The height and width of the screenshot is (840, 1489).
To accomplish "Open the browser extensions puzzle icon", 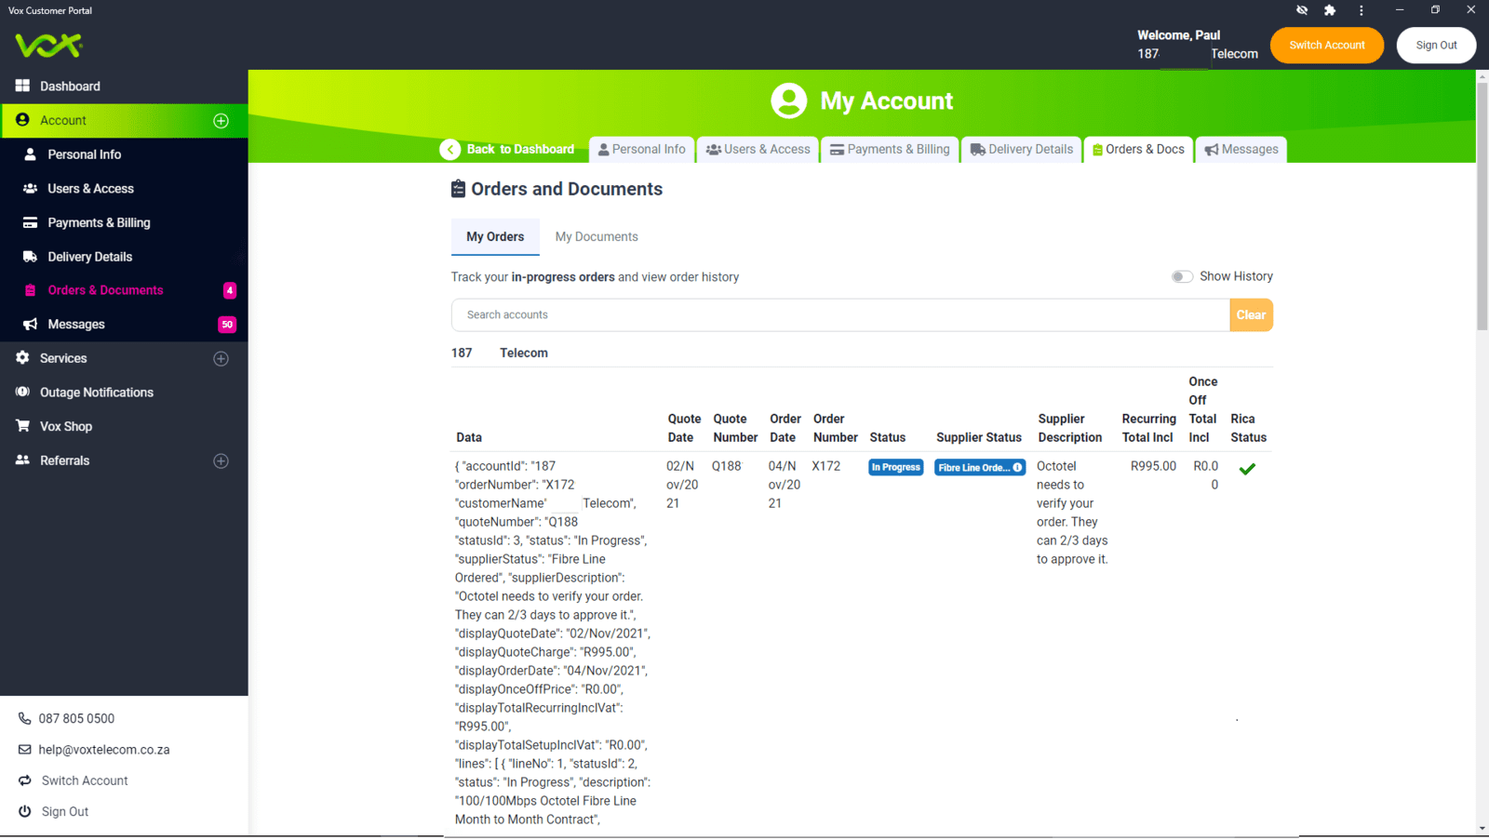I will [x=1329, y=10].
